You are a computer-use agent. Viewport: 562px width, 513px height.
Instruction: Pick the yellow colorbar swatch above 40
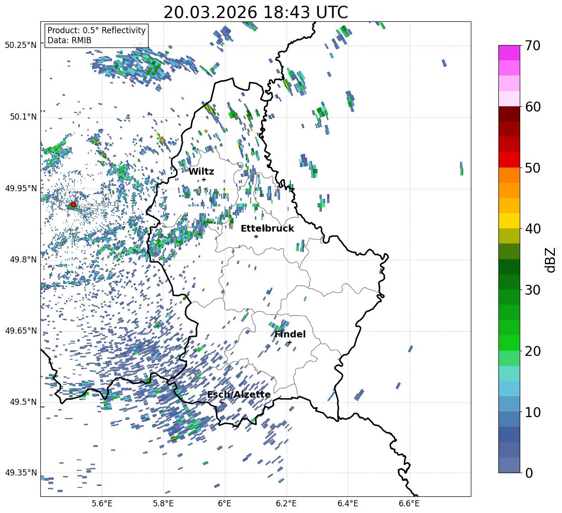pyautogui.click(x=509, y=221)
